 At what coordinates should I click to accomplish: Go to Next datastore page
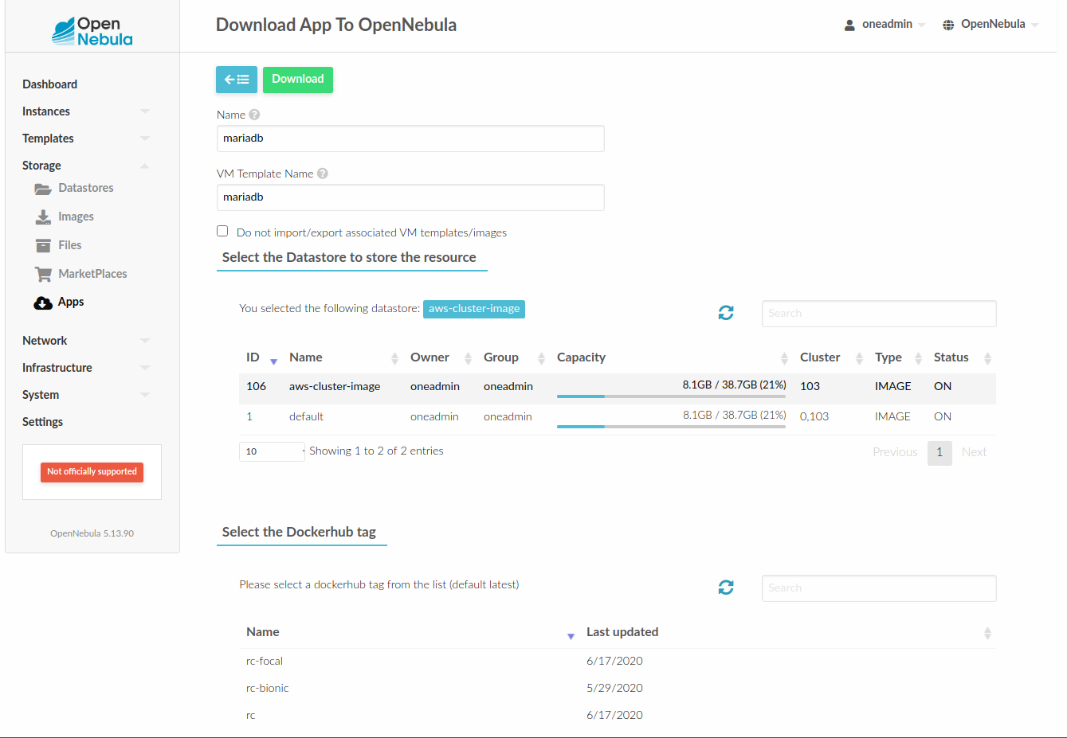pos(974,452)
